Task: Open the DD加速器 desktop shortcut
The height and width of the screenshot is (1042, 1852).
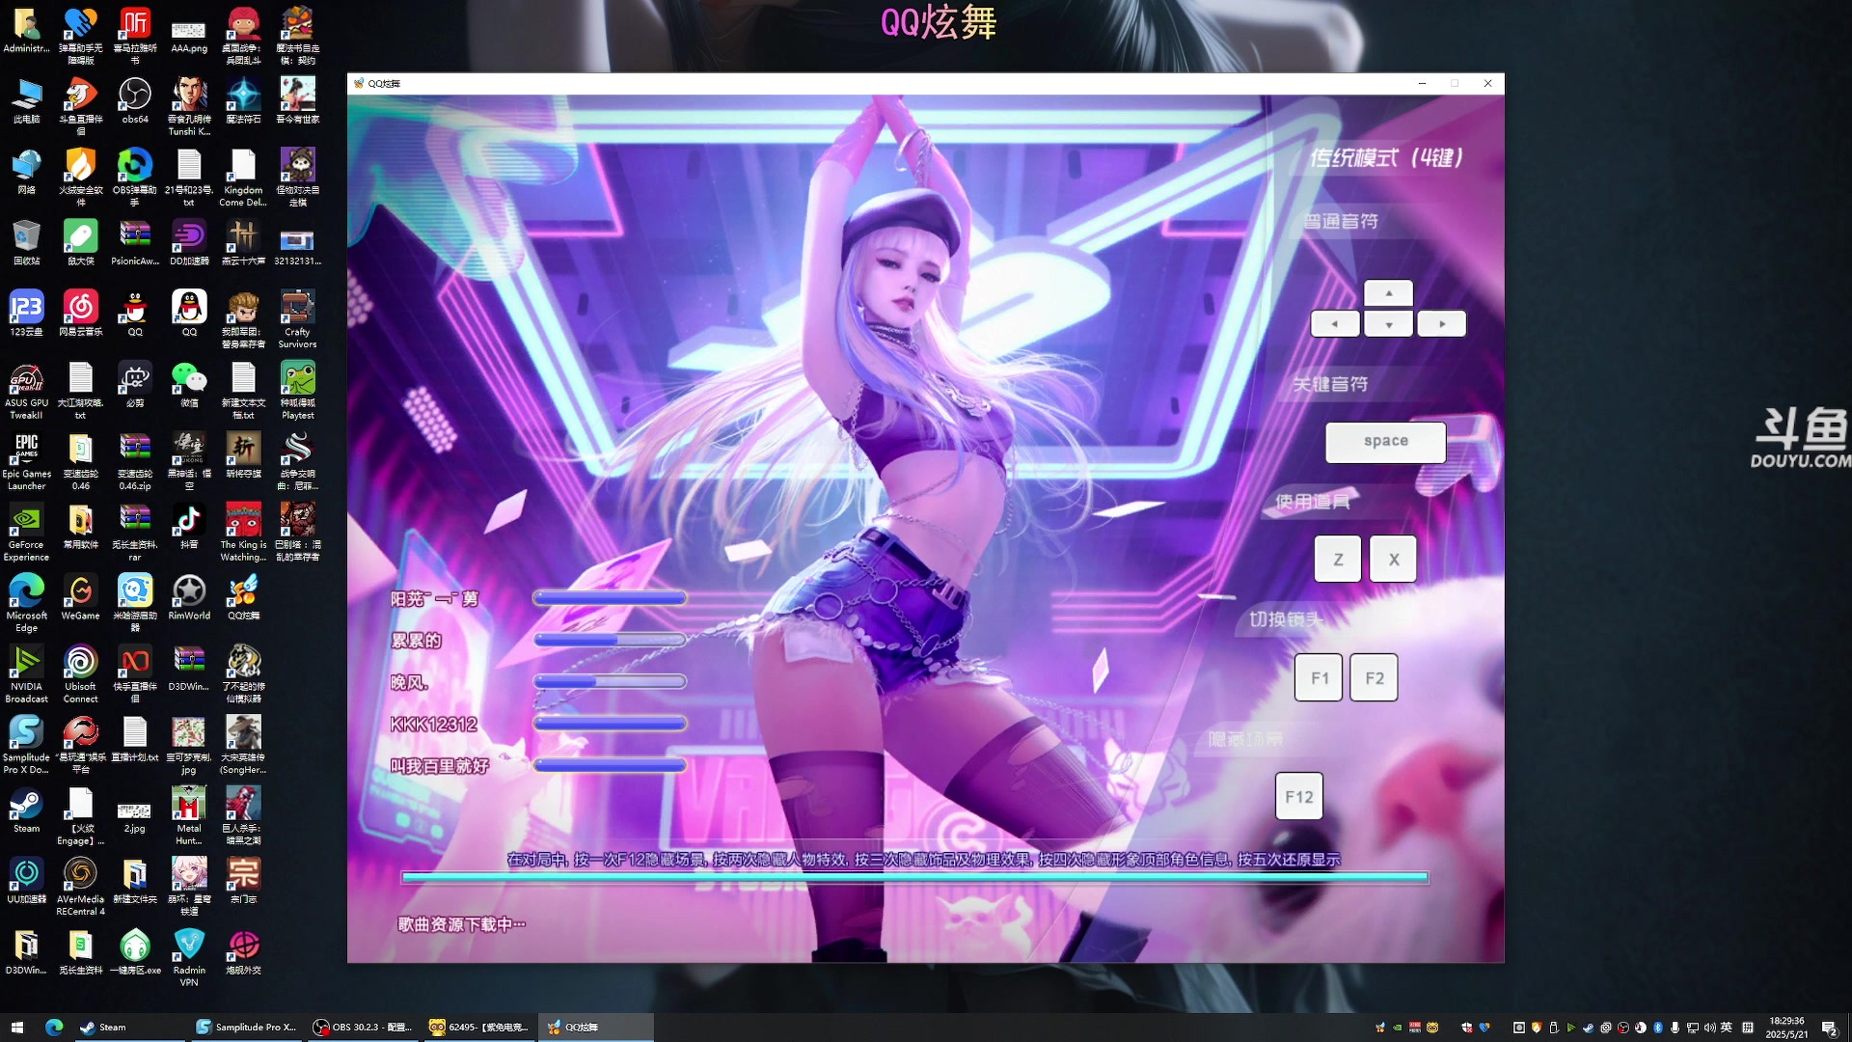Action: (189, 242)
